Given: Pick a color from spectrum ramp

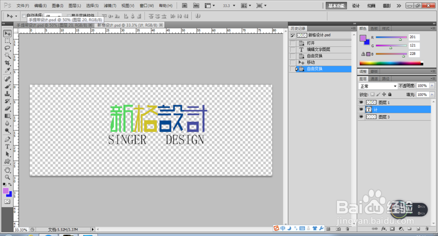Looking at the screenshot, I should (391, 63).
